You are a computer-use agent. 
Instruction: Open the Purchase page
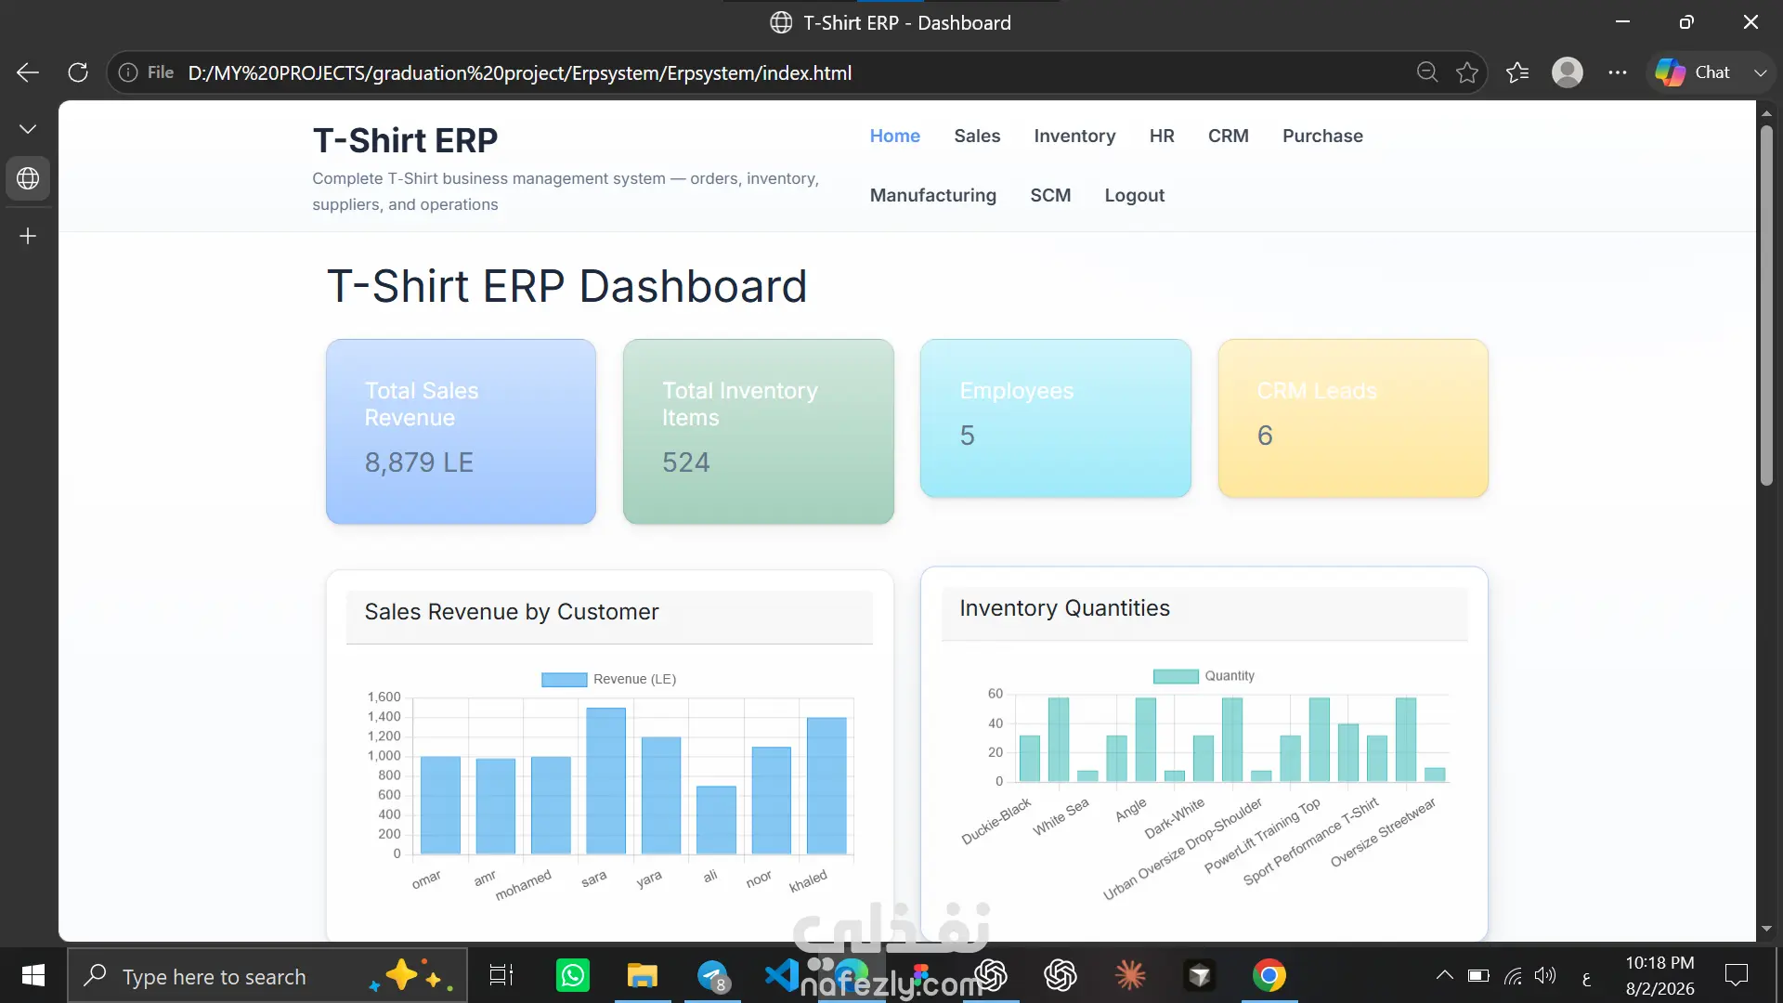1322,136
